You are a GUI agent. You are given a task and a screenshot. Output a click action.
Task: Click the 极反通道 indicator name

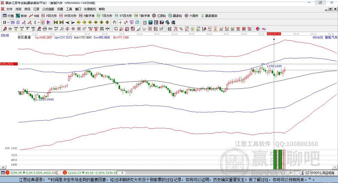coord(24,37)
